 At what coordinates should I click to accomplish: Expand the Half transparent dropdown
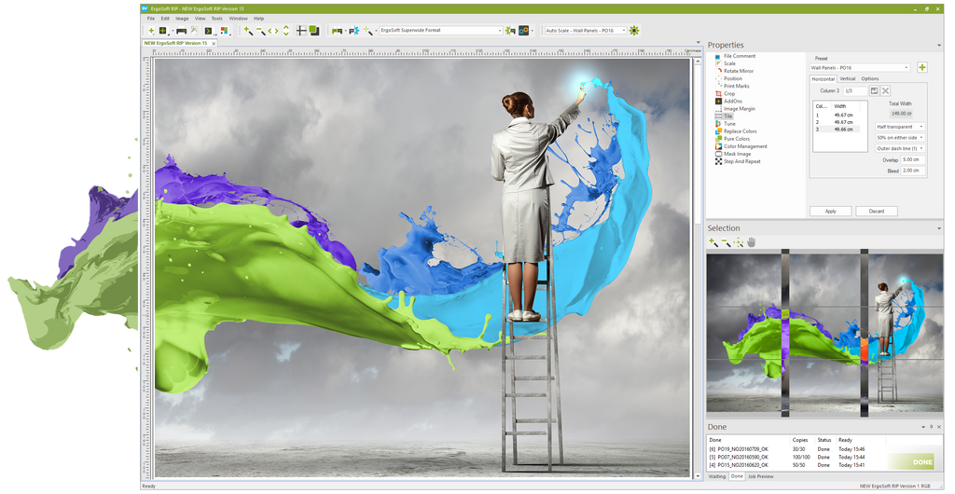click(x=900, y=126)
